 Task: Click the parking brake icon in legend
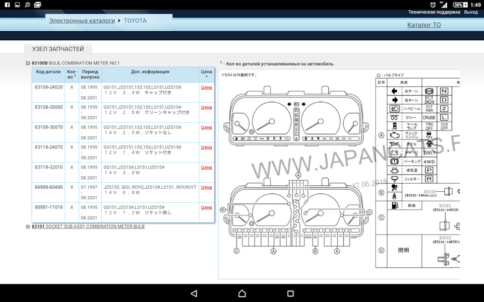coord(394,161)
